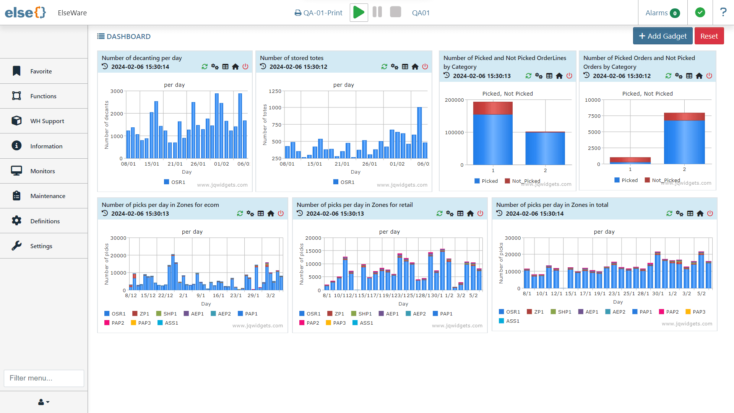The width and height of the screenshot is (734, 413).
Task: Open the Definitions menu item
Action: coord(44,221)
